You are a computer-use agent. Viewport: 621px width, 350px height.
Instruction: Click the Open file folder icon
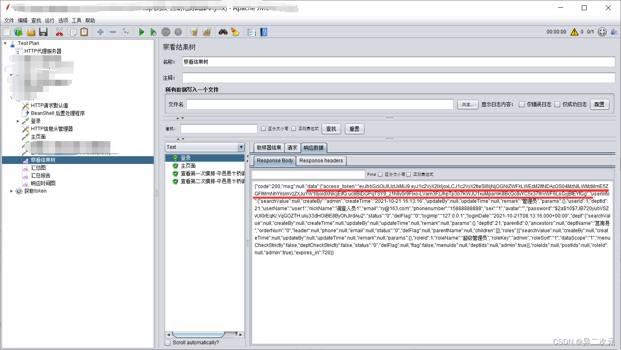(31, 32)
